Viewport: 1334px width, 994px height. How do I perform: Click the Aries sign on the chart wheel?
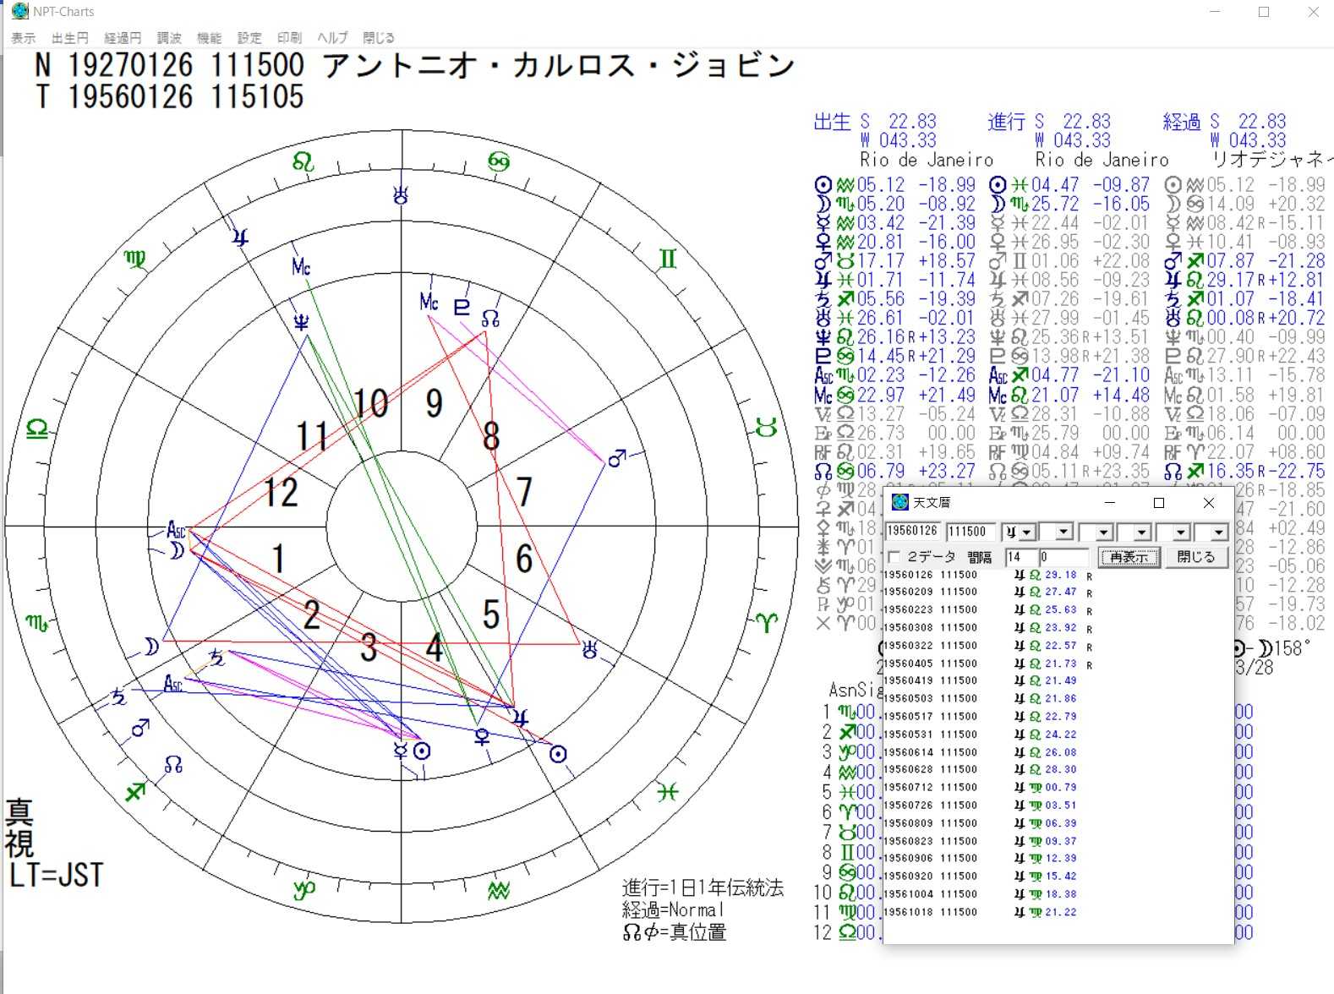766,624
